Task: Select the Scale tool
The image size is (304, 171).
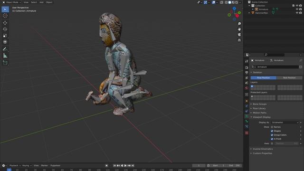Action: pyautogui.click(x=5, y=36)
